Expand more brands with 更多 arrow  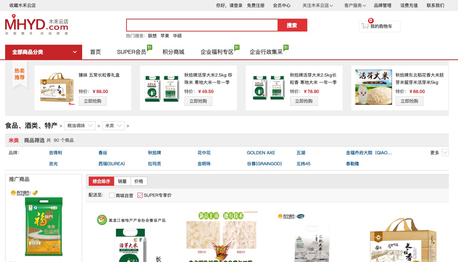(445, 152)
